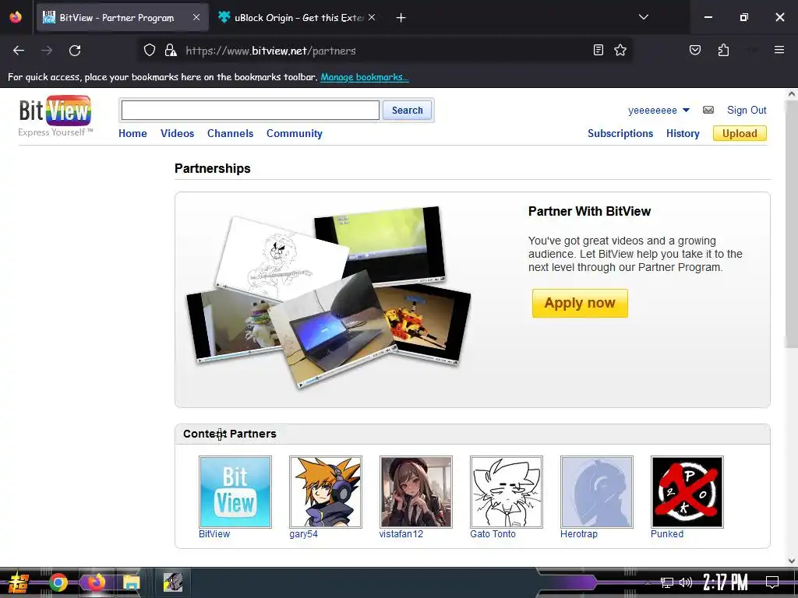Open the Gato Tonto partner avatar
The image size is (798, 598).
(x=507, y=492)
